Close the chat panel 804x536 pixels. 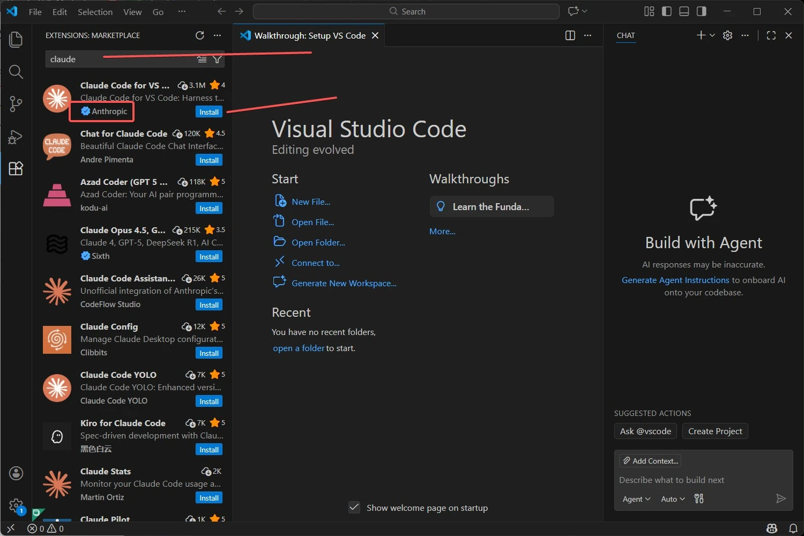point(788,35)
